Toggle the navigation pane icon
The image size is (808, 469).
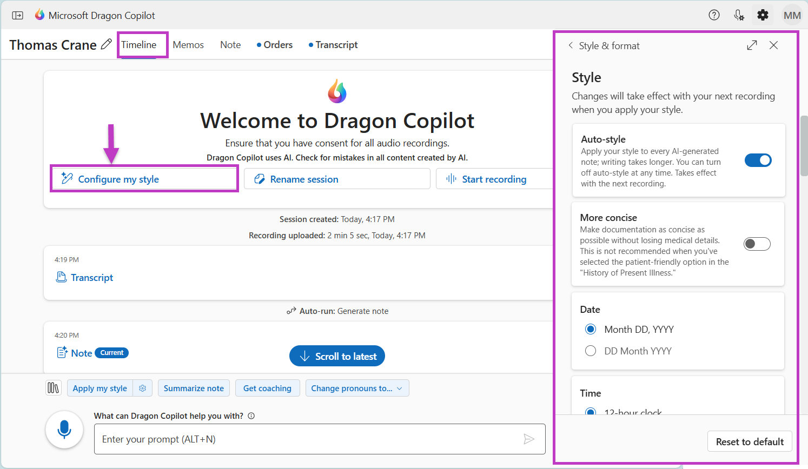tap(18, 15)
